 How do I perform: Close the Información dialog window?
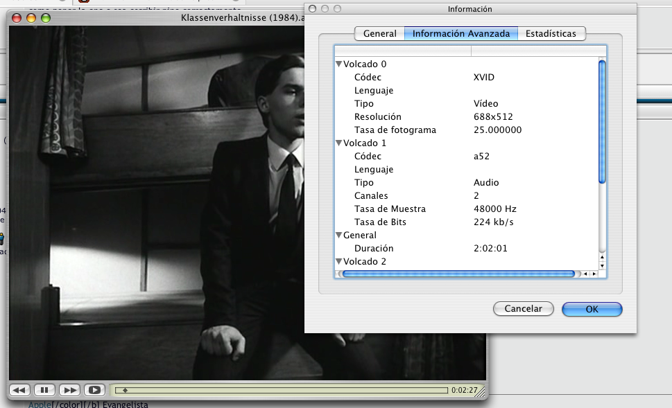coord(313,8)
